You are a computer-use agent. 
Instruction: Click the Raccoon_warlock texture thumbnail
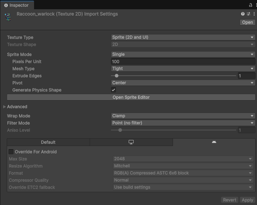click(x=8, y=17)
